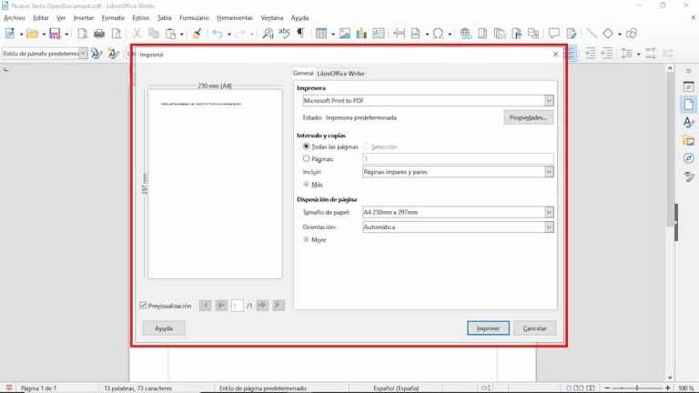Open the Archivo menu
699x393 pixels.
click(15, 18)
